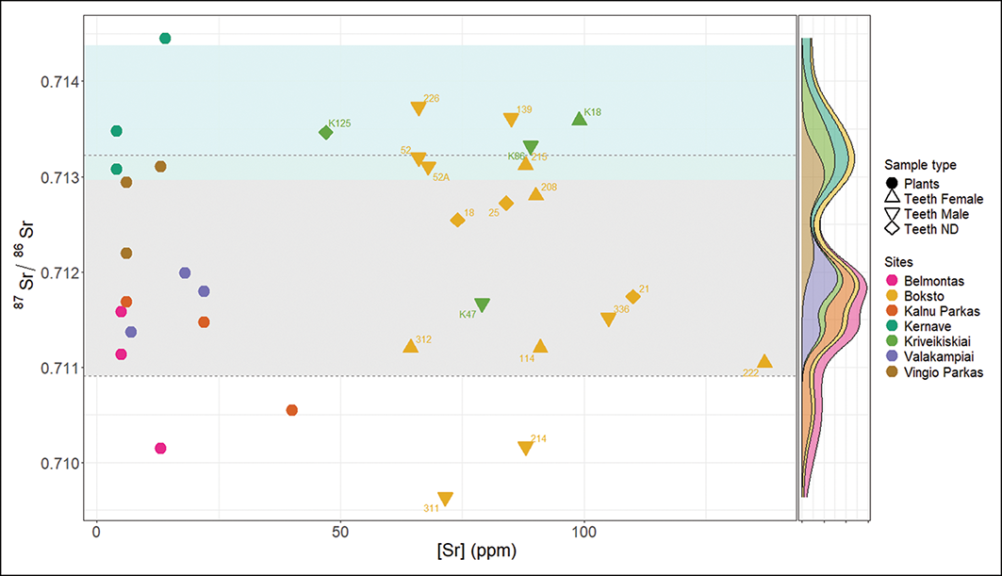This screenshot has width=1002, height=576.
Task: Click the Plants circle legend symbol
Action: pyautogui.click(x=892, y=184)
